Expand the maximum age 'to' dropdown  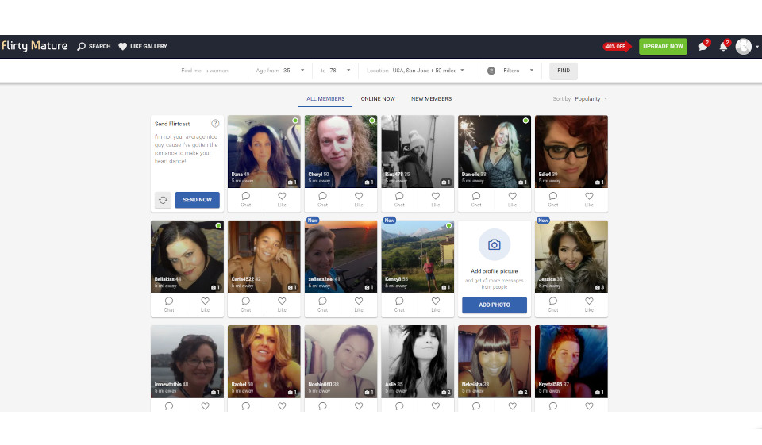click(336, 71)
